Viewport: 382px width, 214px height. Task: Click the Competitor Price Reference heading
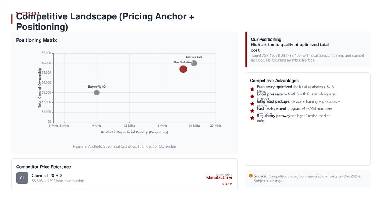click(x=44, y=167)
